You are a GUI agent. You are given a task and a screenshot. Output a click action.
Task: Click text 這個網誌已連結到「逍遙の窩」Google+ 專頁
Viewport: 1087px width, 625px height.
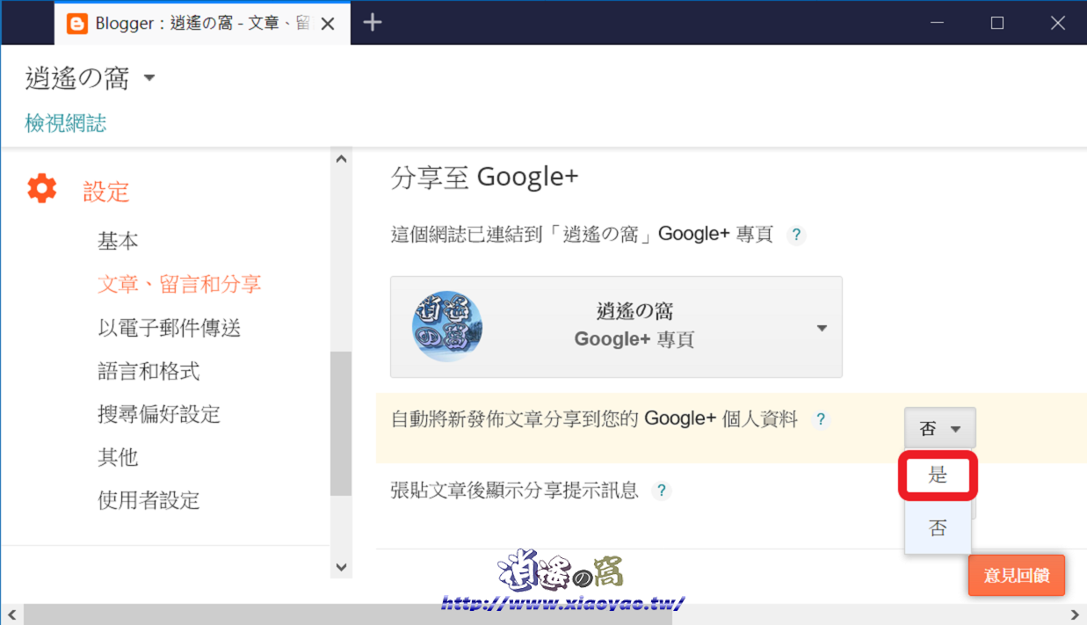click(582, 235)
